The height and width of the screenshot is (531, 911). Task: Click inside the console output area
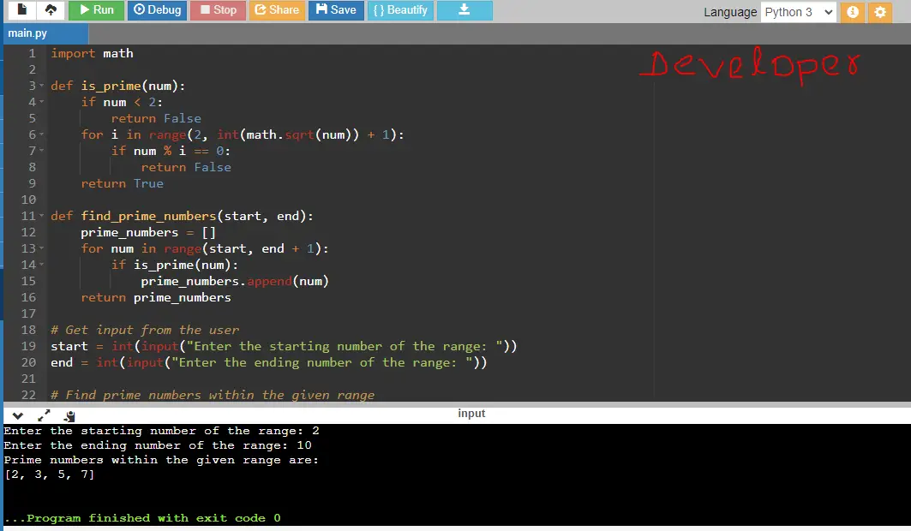[457, 474]
